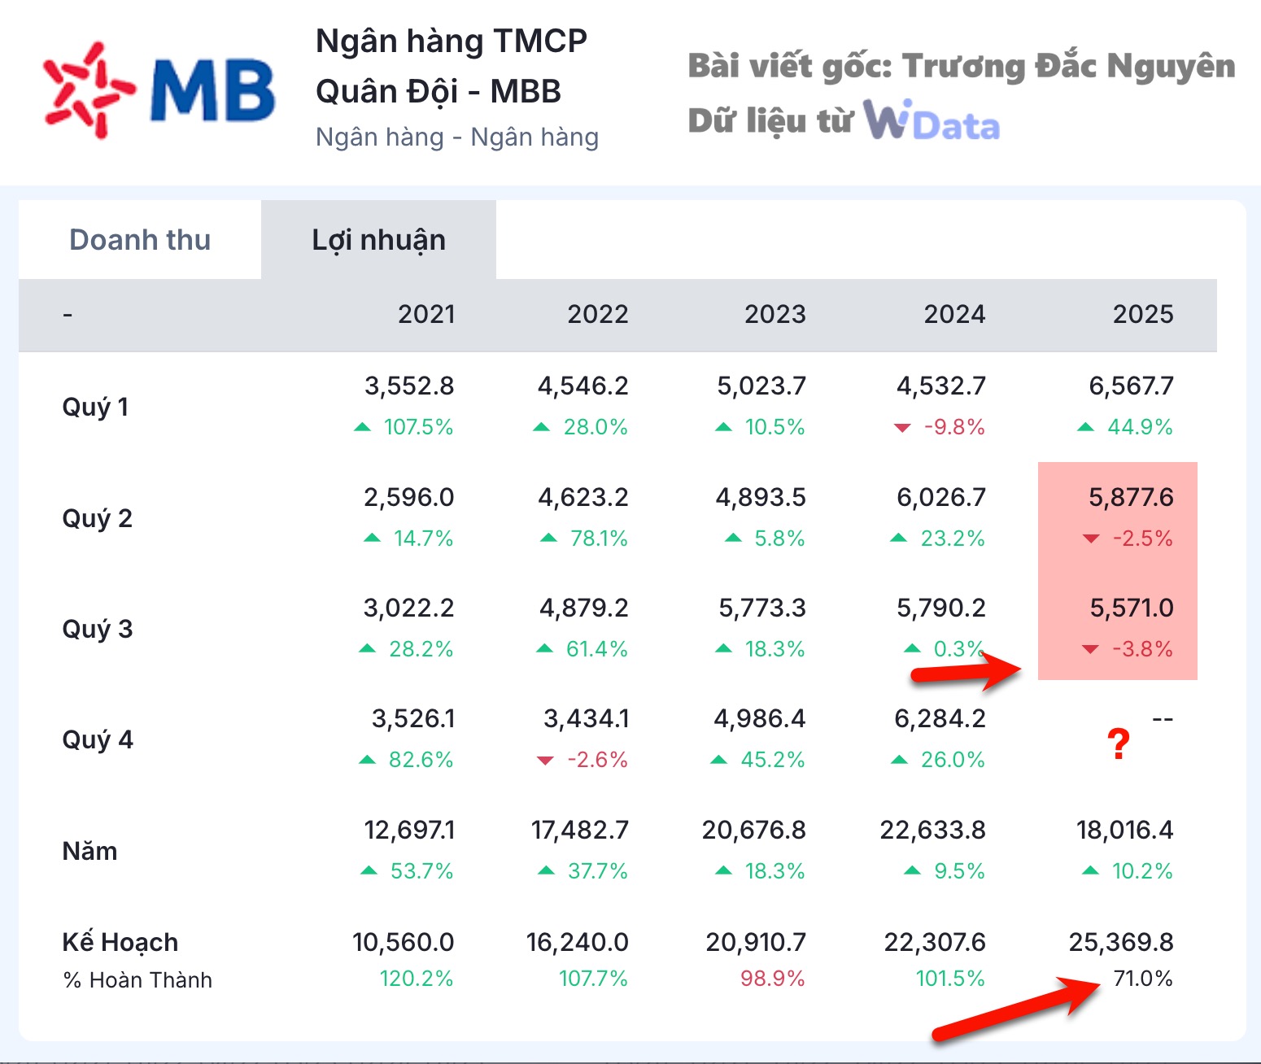1261x1064 pixels.
Task: Click the growth figure 78.1%
Action: [599, 539]
